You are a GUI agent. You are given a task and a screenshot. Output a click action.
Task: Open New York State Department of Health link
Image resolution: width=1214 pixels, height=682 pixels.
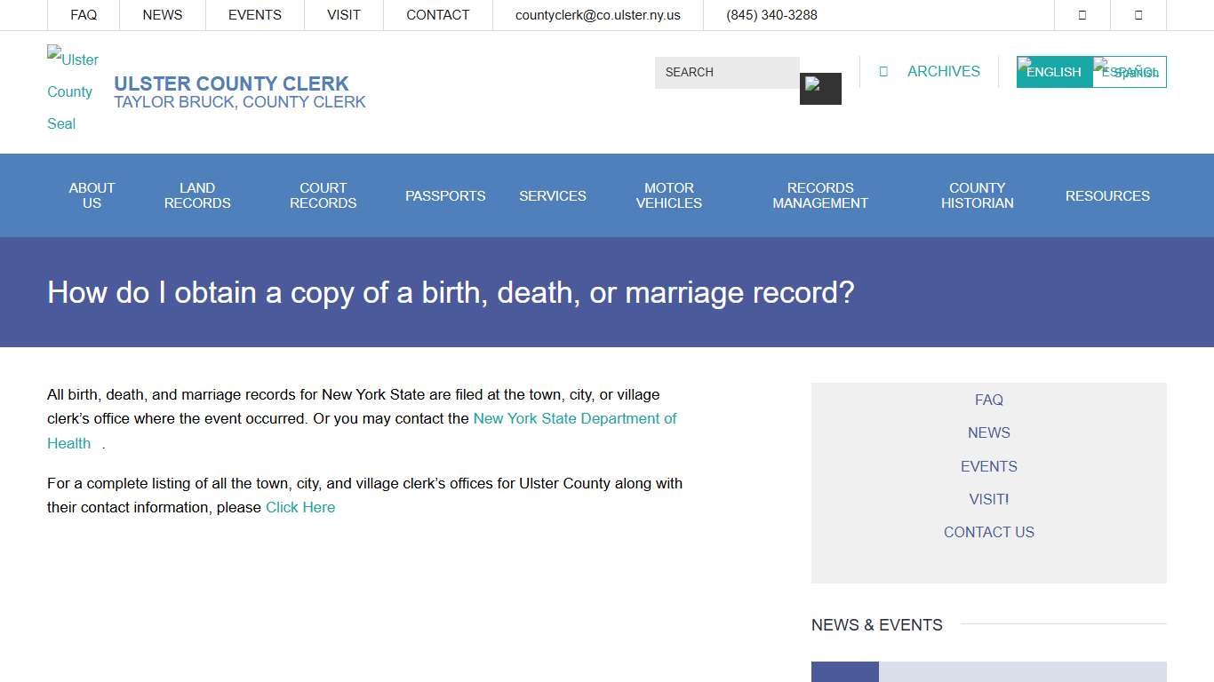point(575,418)
